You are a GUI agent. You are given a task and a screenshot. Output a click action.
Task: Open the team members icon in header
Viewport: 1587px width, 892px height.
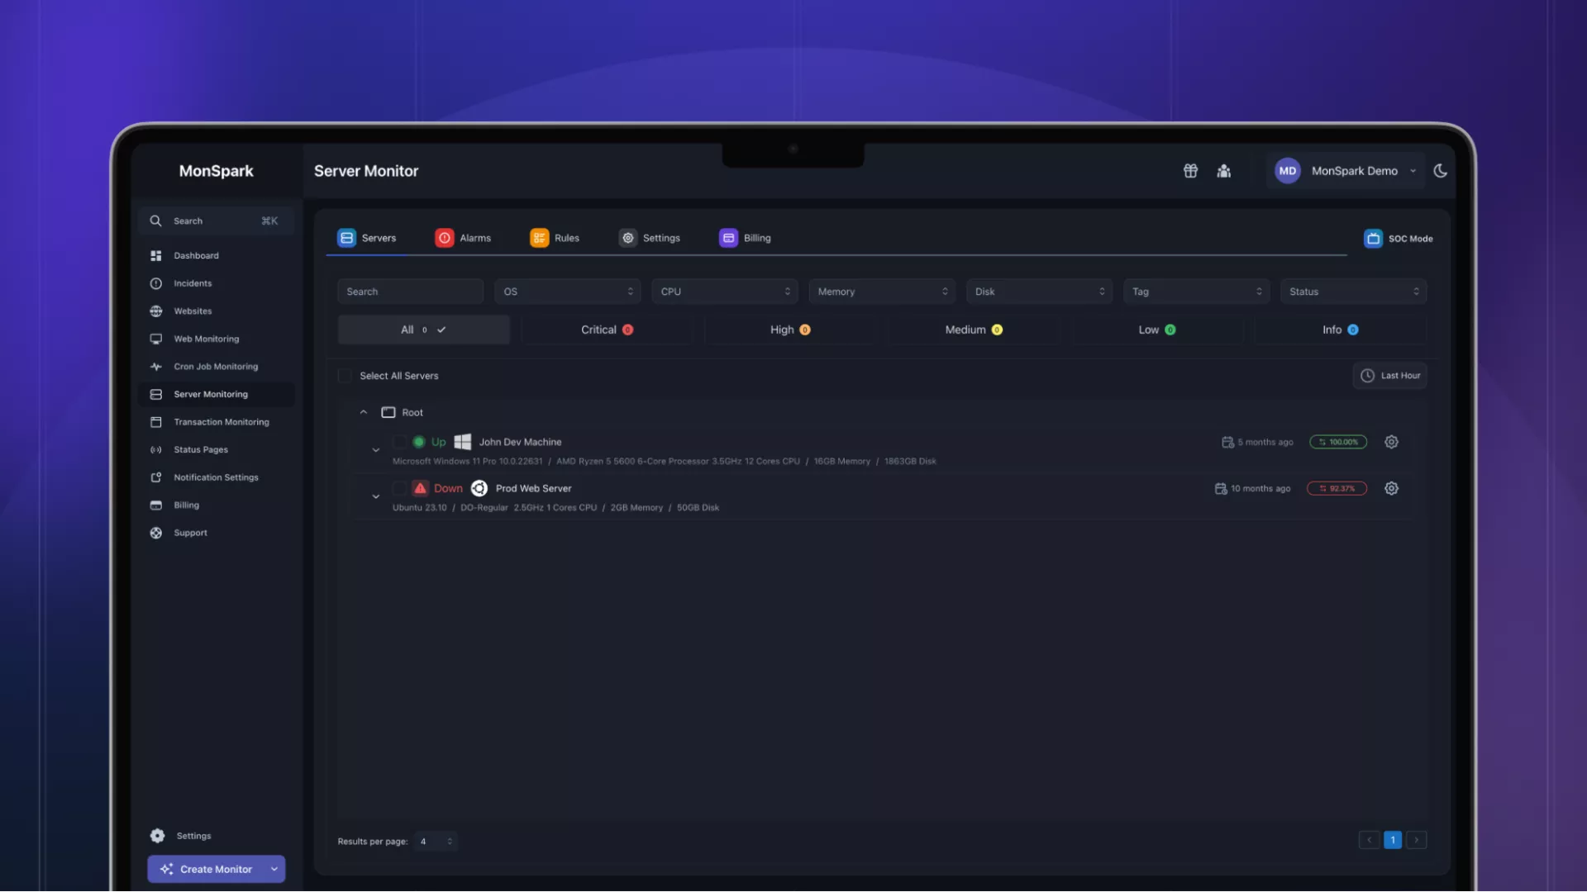click(x=1224, y=171)
